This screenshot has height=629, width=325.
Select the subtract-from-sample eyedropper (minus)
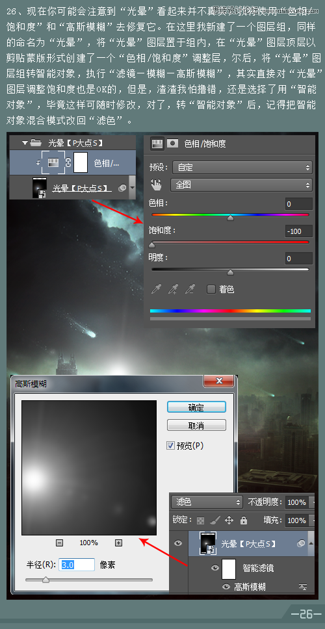pyautogui.click(x=190, y=289)
